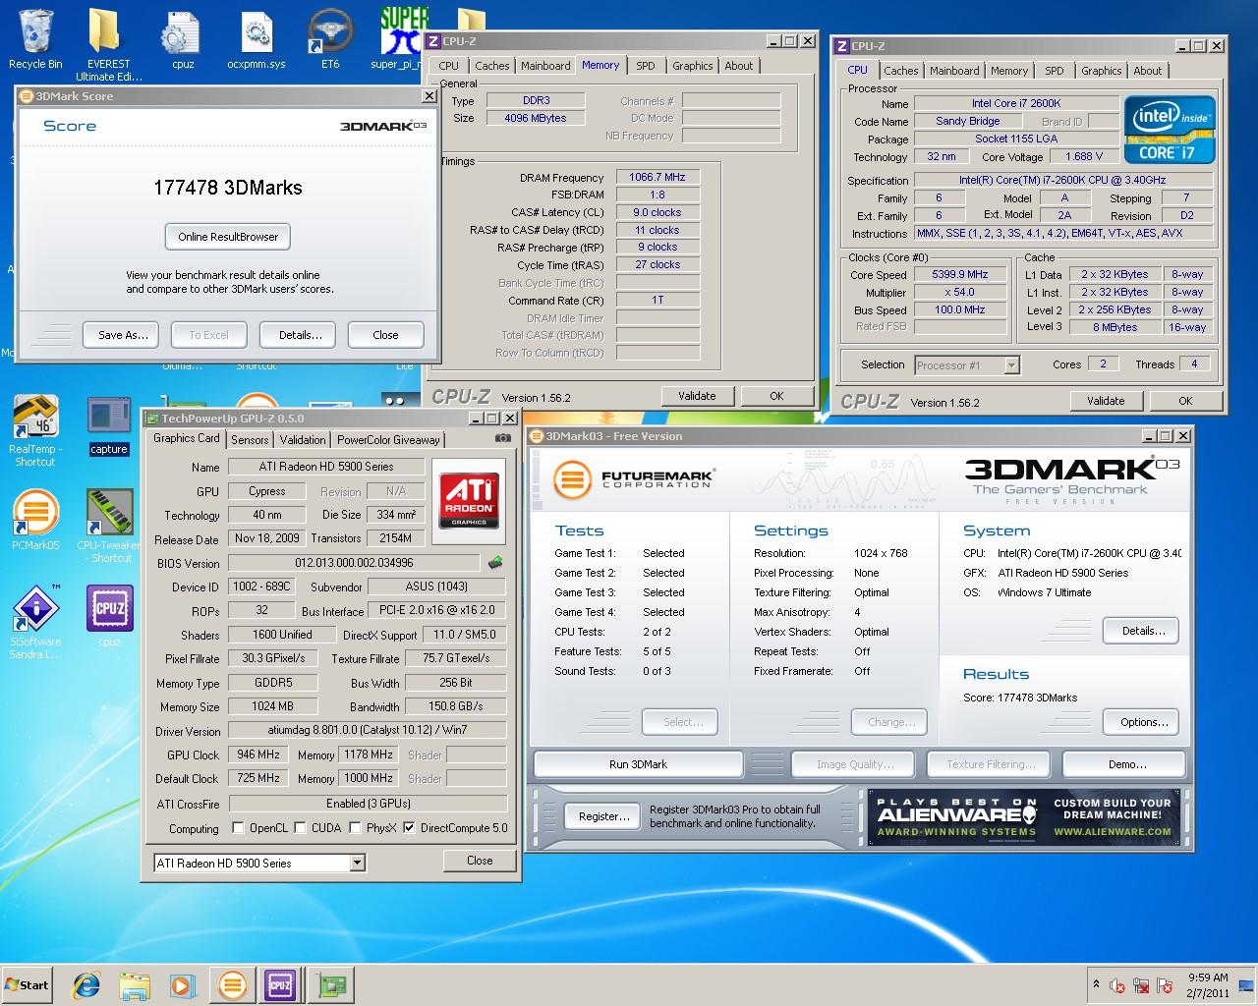Open Mainboard tab in right CPU-Z window
This screenshot has width=1258, height=1006.
[954, 71]
